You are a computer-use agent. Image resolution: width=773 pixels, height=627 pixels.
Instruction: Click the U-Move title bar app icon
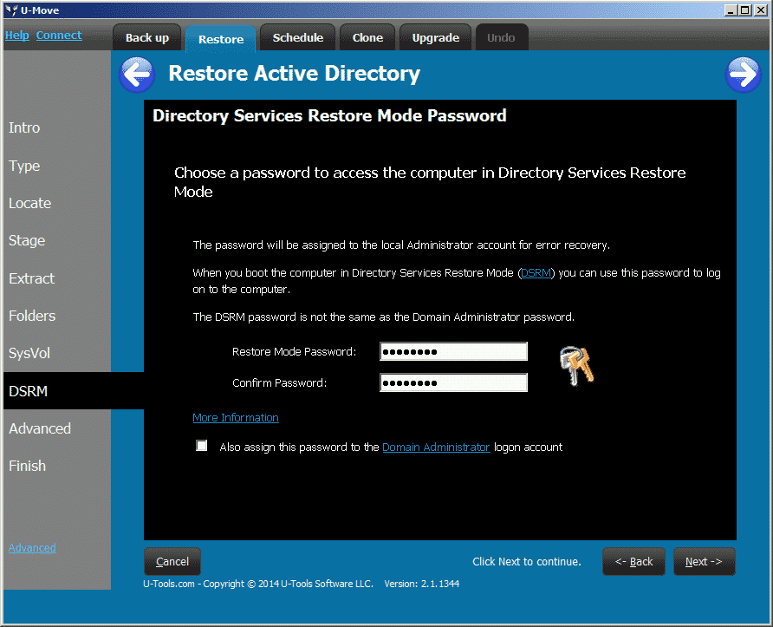11,10
